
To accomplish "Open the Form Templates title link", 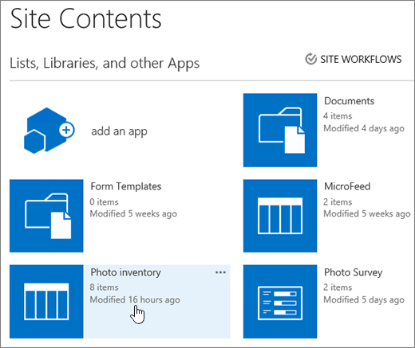I will pos(126,186).
